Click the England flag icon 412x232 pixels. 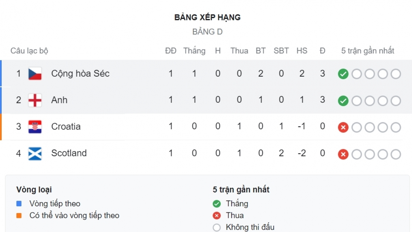click(35, 100)
